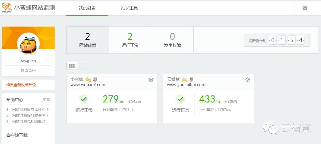
Task: Click the www.yunzhihui.com URL
Action: click(186, 85)
